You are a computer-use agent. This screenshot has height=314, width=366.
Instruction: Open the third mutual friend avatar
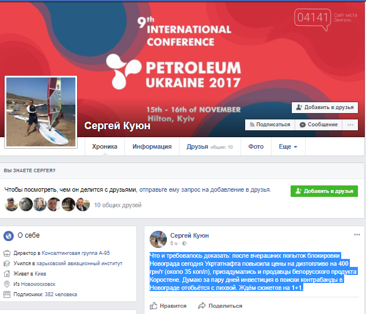pyautogui.click(x=40, y=204)
